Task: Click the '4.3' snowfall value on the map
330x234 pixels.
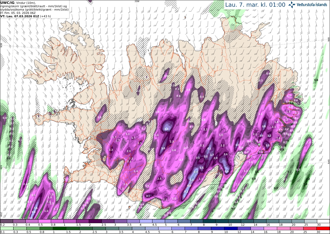Action: (x=166, y=129)
